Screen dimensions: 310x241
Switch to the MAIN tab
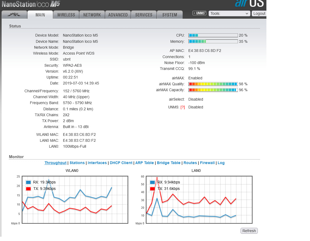40,15
